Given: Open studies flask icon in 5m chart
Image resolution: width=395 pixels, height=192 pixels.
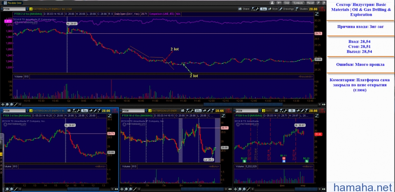Looking at the screenshot, I should coord(99,110).
